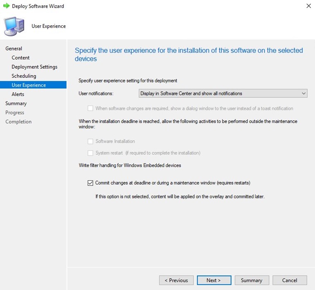This screenshot has width=315, height=290.
Task: Click the blue 'Specify the user experience' heading
Action: (x=189, y=54)
